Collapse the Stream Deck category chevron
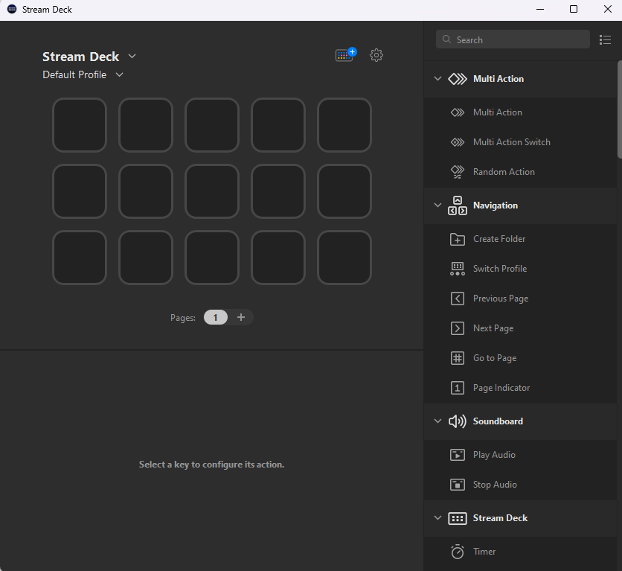 [x=437, y=518]
